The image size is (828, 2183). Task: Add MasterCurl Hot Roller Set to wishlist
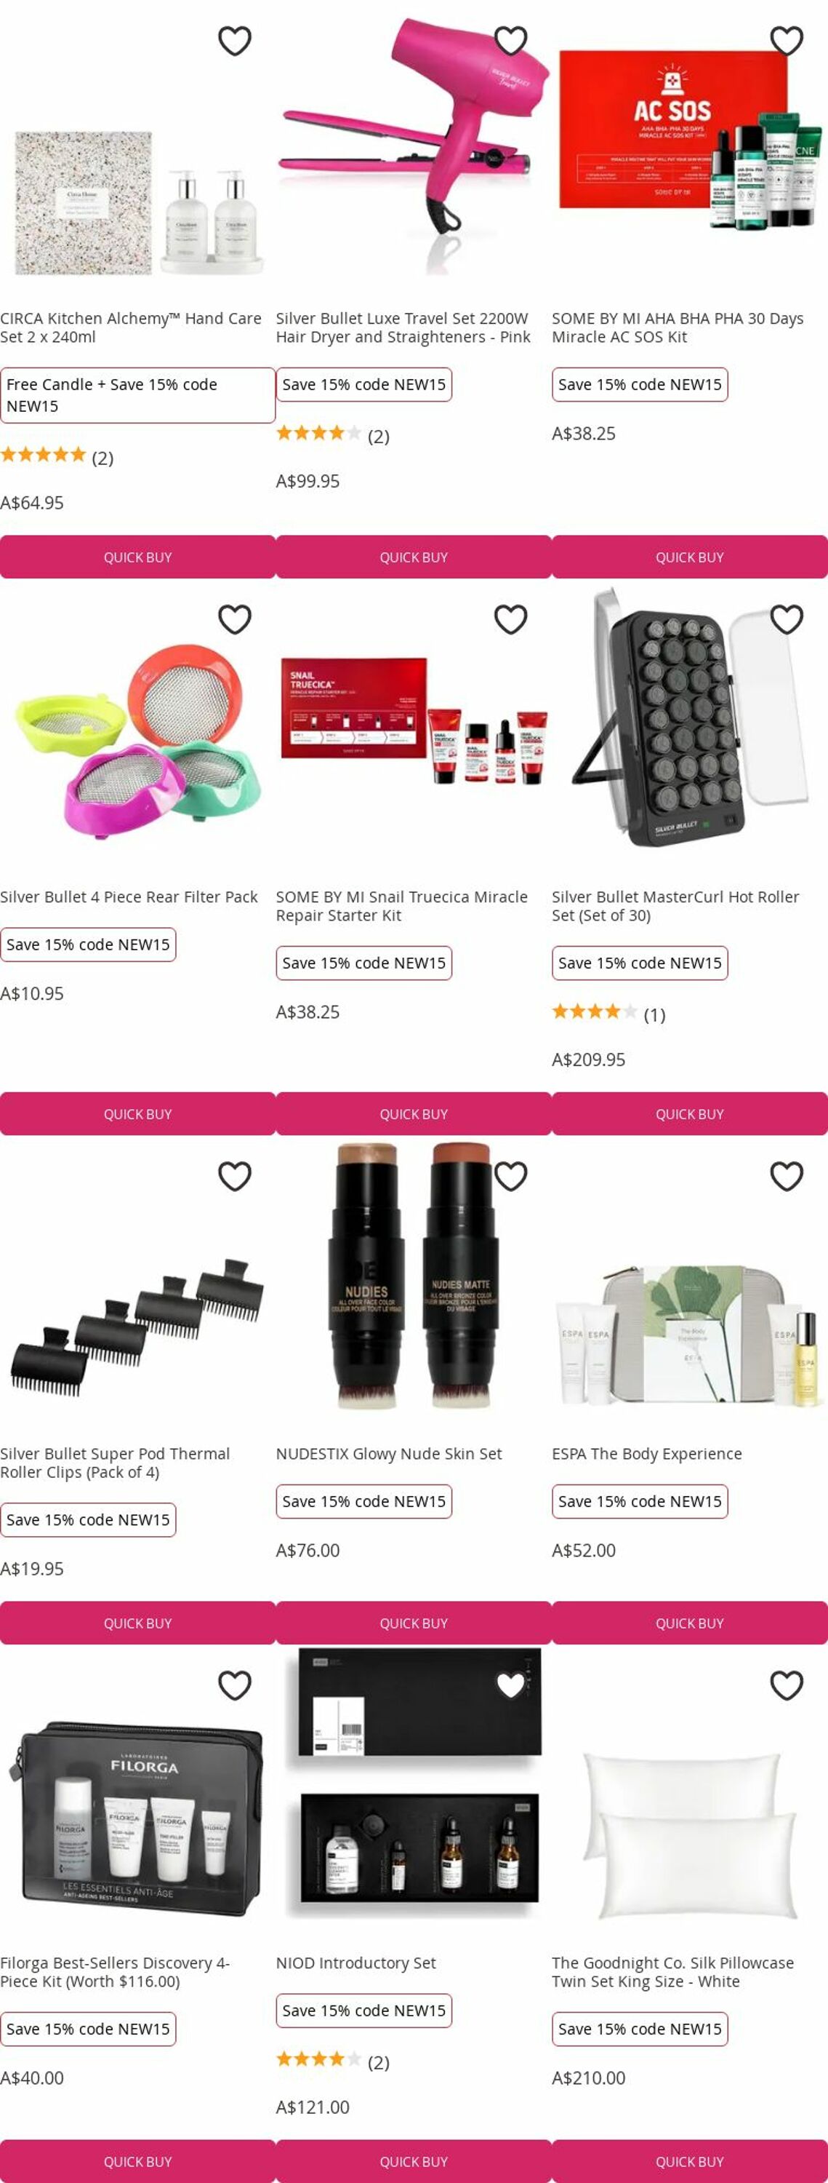[787, 619]
